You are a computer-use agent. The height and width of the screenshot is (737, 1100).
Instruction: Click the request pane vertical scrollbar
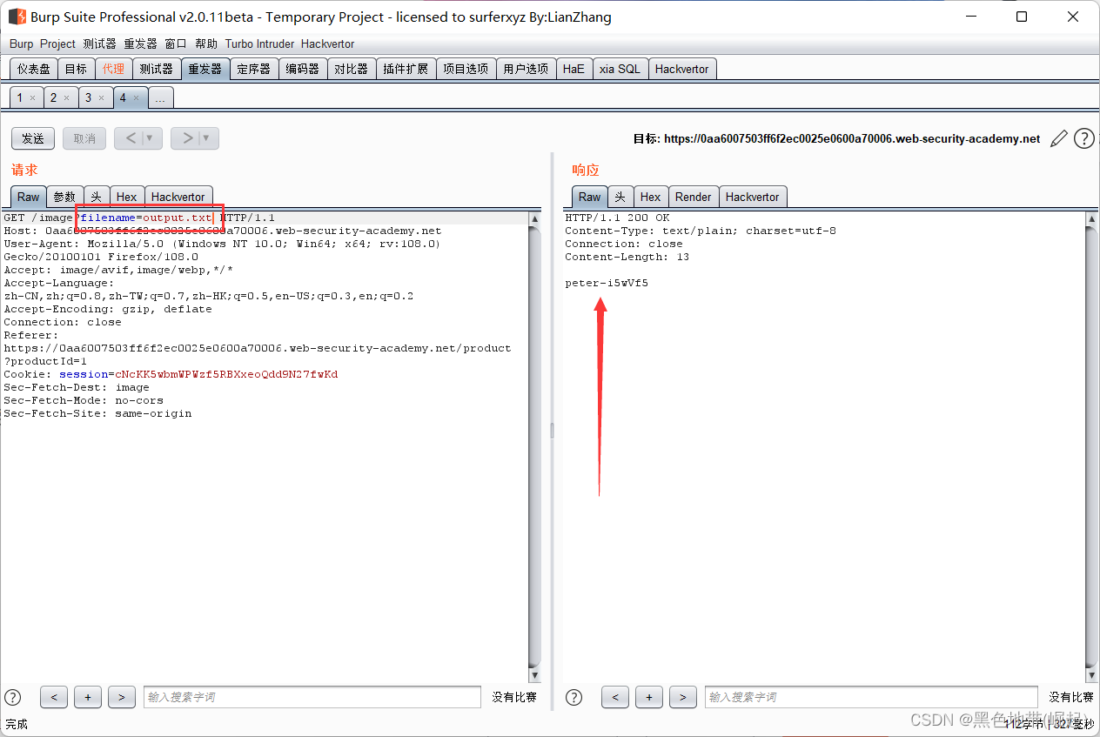(x=535, y=447)
